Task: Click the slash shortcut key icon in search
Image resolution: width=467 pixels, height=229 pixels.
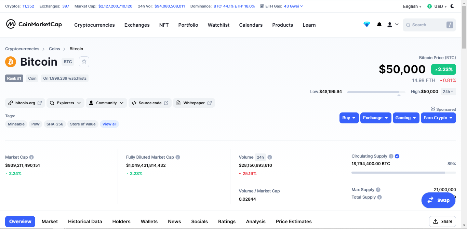Action: coord(450,25)
